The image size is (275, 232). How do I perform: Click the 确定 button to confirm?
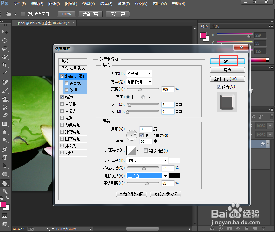click(x=227, y=61)
